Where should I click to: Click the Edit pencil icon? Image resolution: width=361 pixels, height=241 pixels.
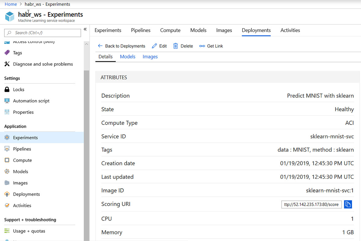click(x=154, y=46)
